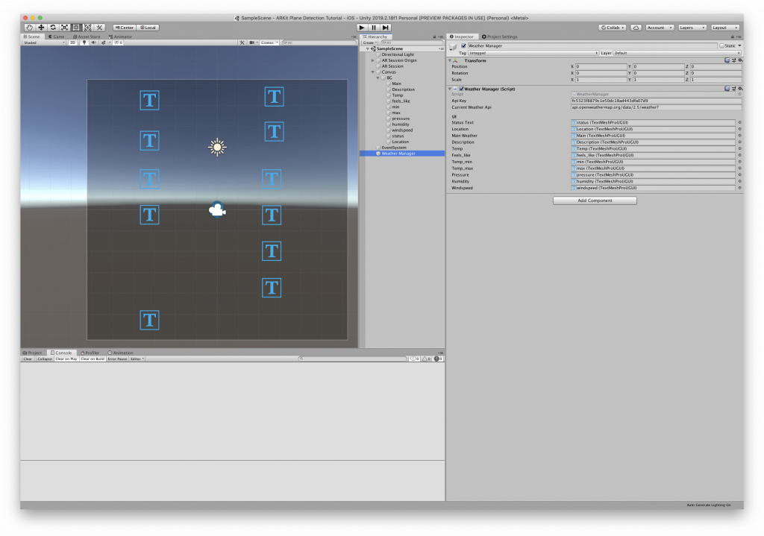764x536 pixels.
Task: Toggle scene effects icon
Action: (103, 42)
